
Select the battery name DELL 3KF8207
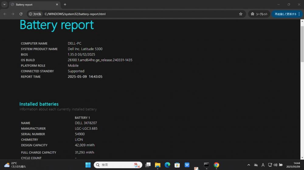tap(86, 123)
